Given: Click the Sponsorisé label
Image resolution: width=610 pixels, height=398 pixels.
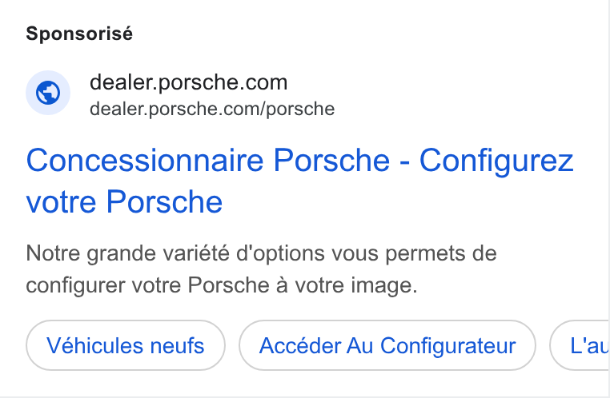Looking at the screenshot, I should [x=79, y=34].
